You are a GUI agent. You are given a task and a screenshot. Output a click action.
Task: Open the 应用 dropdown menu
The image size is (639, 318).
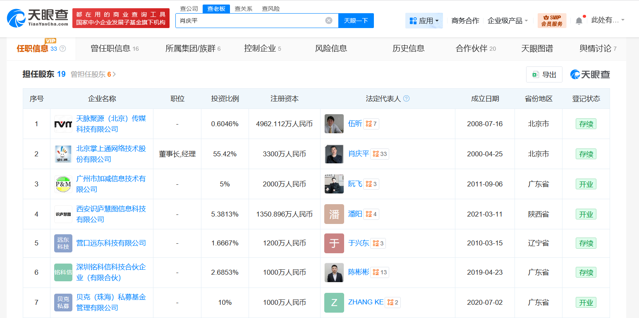coord(424,21)
